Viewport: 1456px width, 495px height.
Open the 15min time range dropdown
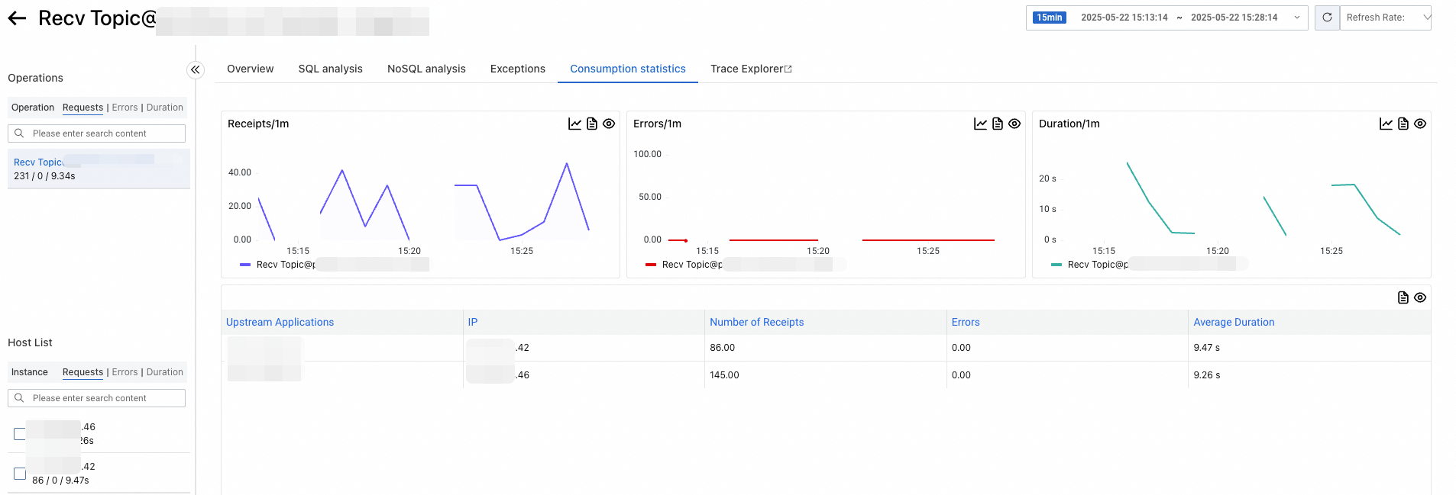pyautogui.click(x=1166, y=18)
